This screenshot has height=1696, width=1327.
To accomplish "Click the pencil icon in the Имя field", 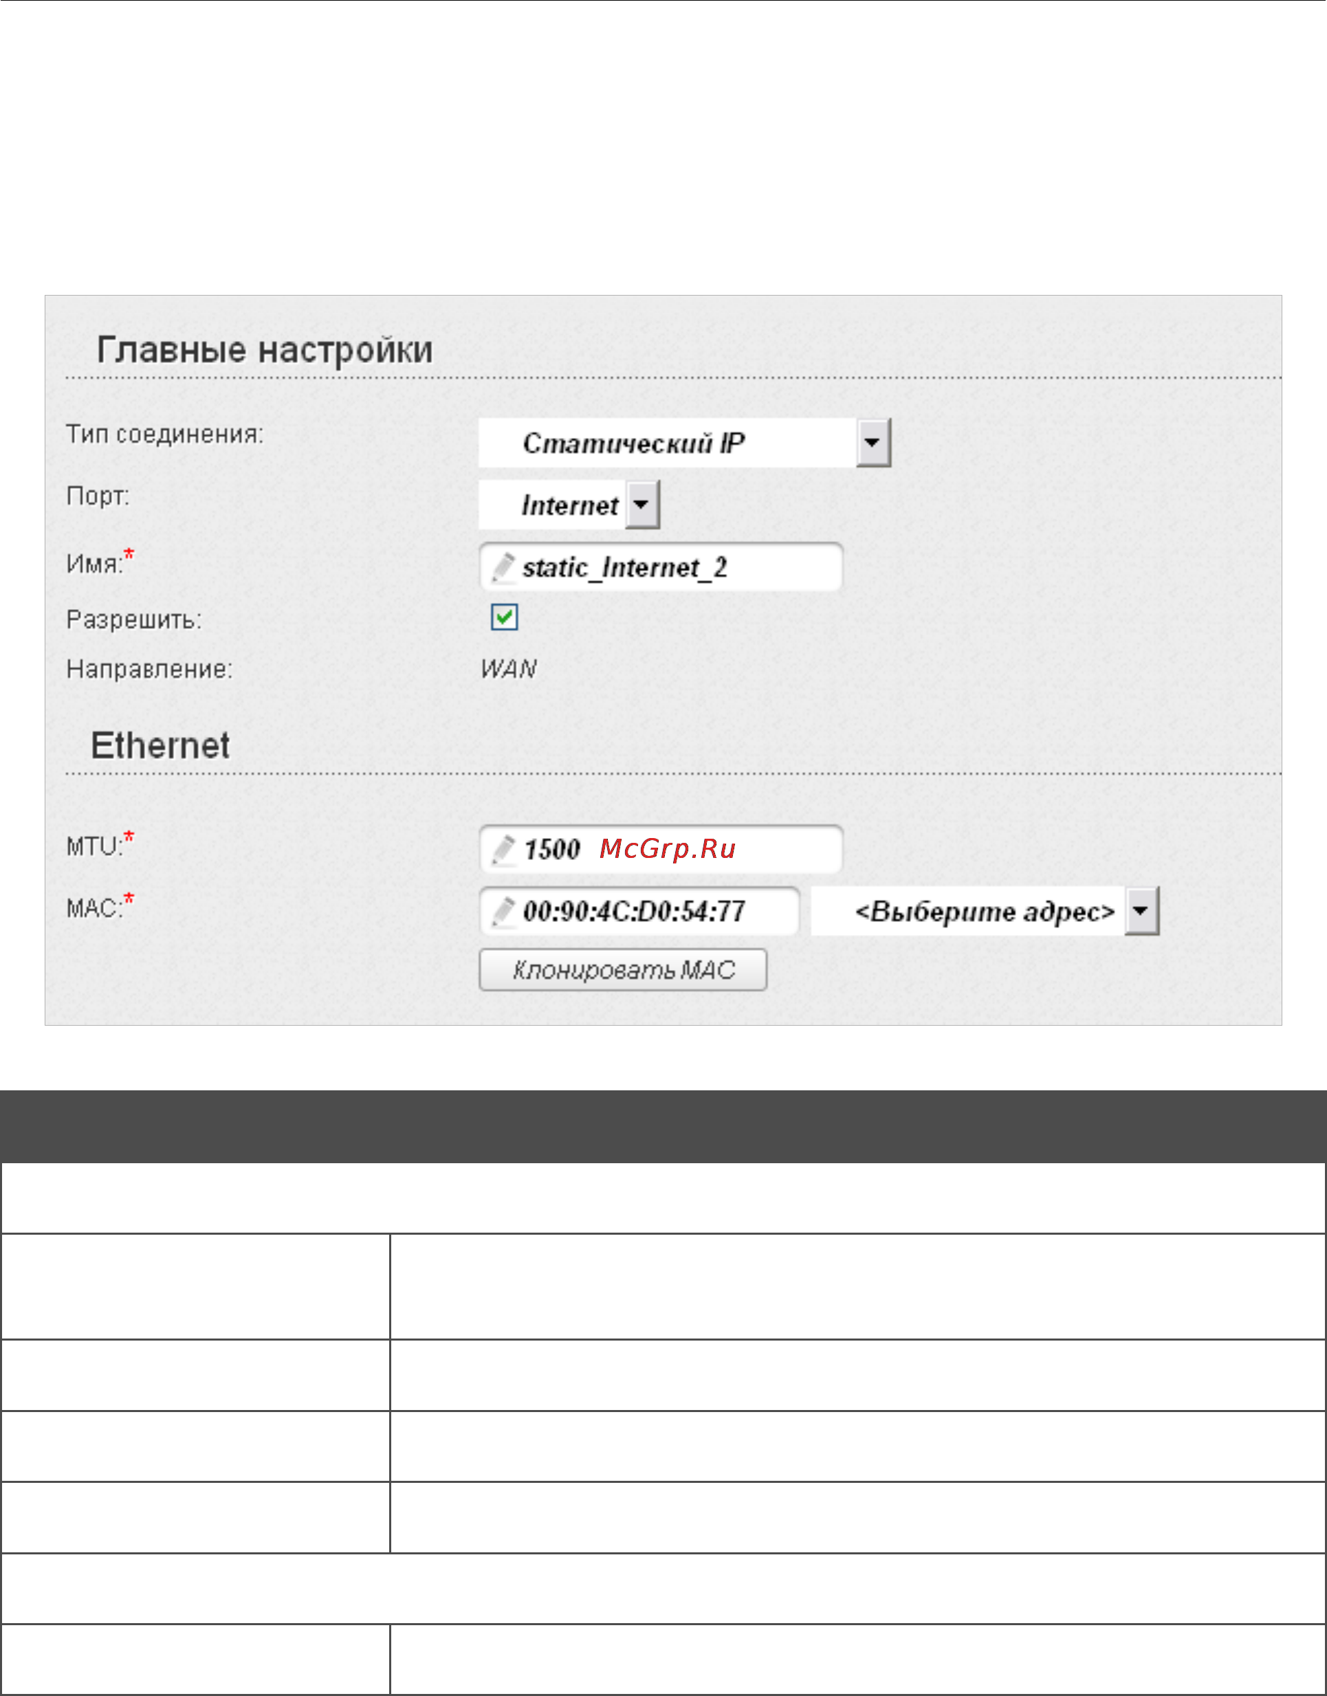I will click(503, 568).
